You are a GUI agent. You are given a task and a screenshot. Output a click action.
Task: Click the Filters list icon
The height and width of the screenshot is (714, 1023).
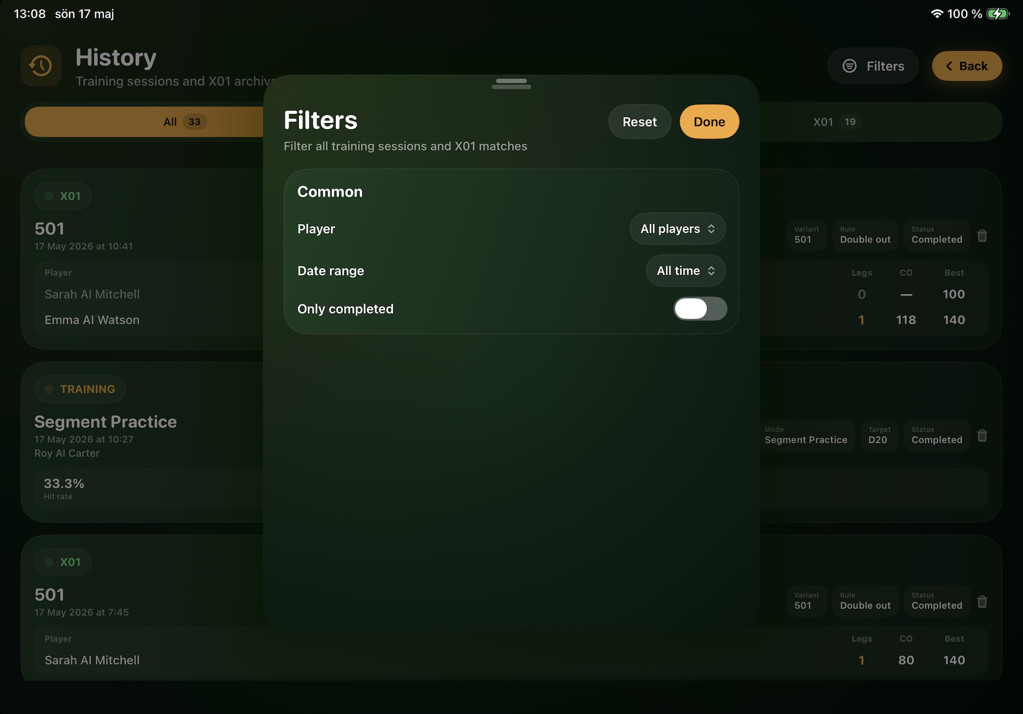pyautogui.click(x=849, y=66)
